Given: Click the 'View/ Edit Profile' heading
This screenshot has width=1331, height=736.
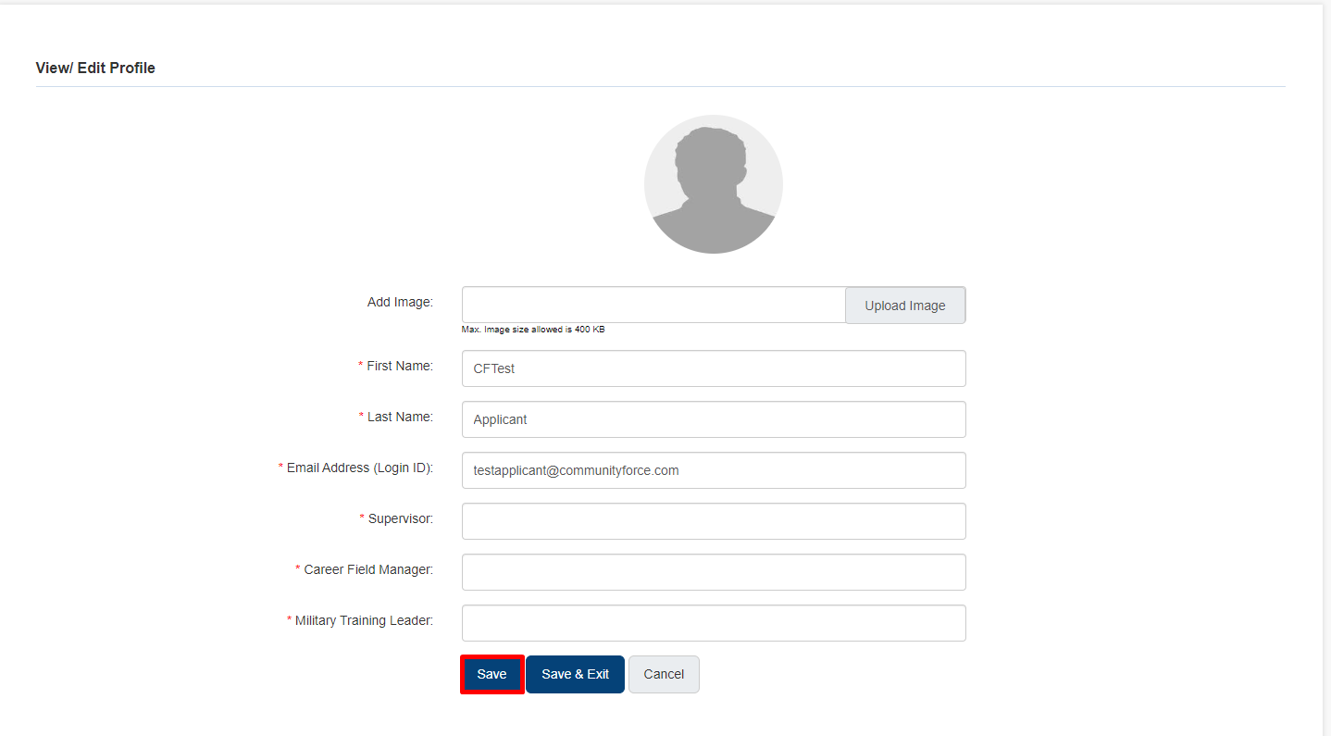Looking at the screenshot, I should point(95,68).
